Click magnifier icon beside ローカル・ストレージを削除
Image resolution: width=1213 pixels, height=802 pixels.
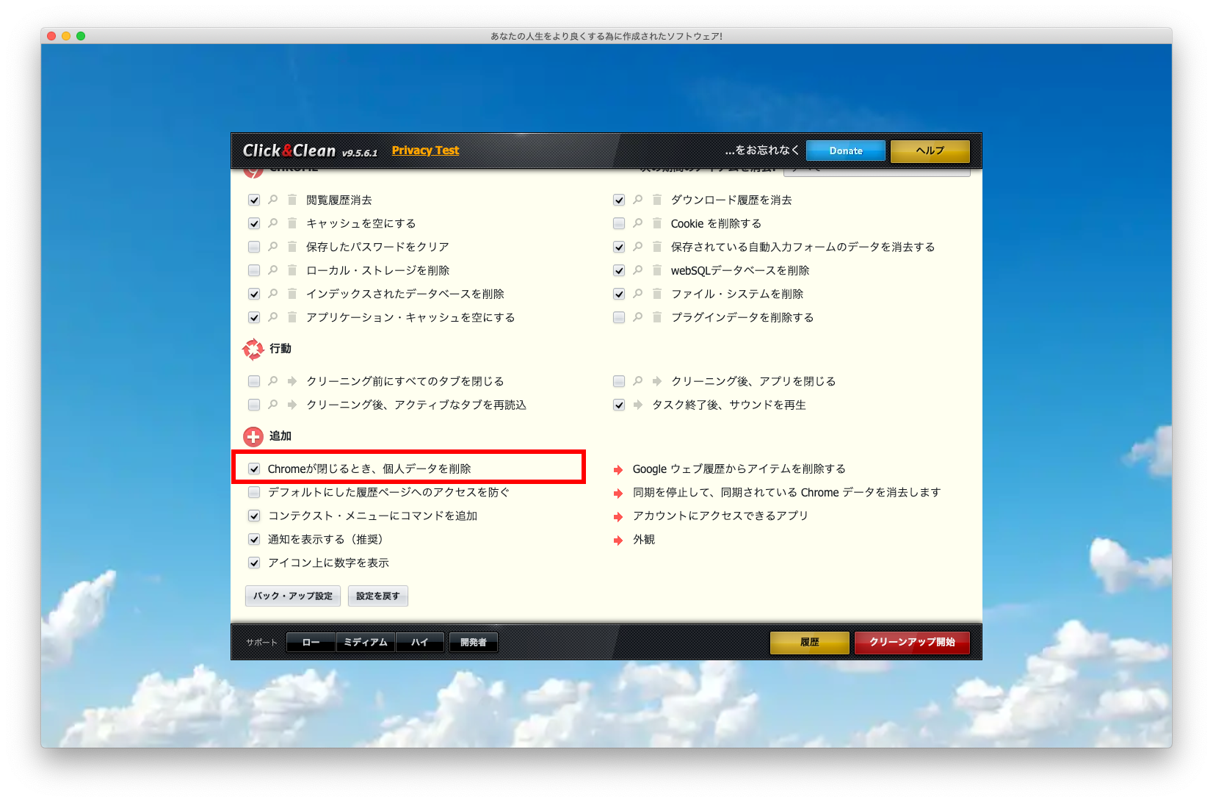pyautogui.click(x=272, y=270)
